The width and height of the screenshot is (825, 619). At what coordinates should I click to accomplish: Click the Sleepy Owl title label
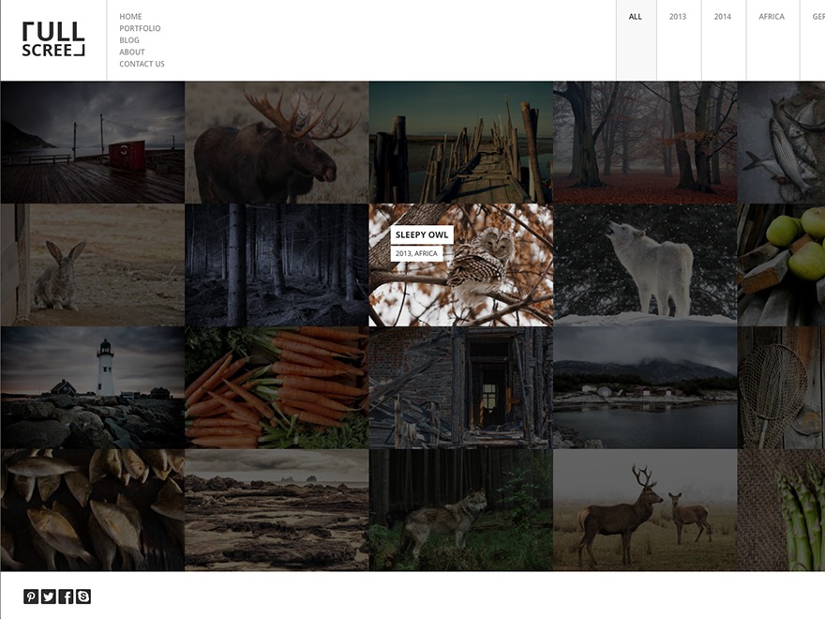[422, 234]
